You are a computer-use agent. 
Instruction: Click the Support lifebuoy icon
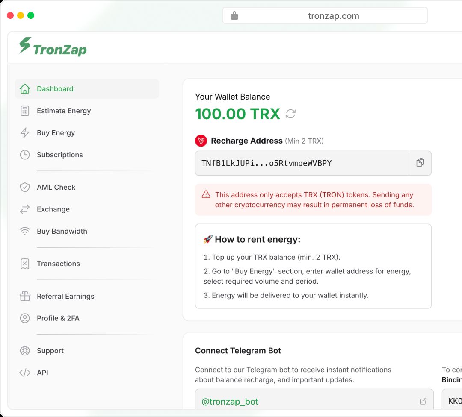[25, 350]
